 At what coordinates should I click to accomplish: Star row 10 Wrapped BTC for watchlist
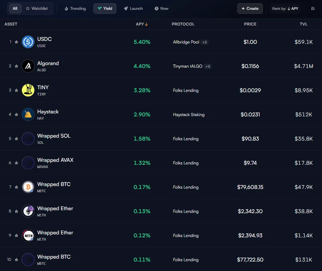(x=16, y=260)
